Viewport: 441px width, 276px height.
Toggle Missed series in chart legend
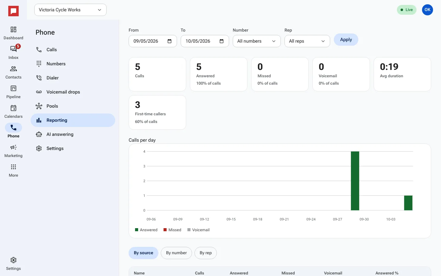click(172, 230)
